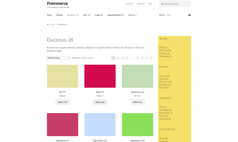Open the Brands menu item
Screen dimensions: 238x142
click(60, 15)
